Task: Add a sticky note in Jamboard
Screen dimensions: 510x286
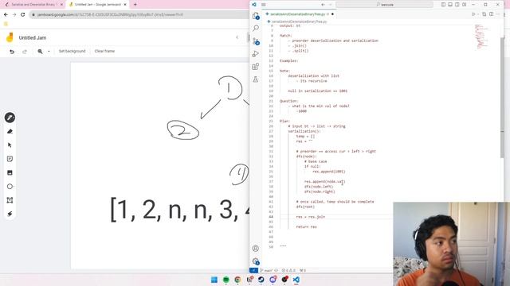Action: click(x=10, y=159)
